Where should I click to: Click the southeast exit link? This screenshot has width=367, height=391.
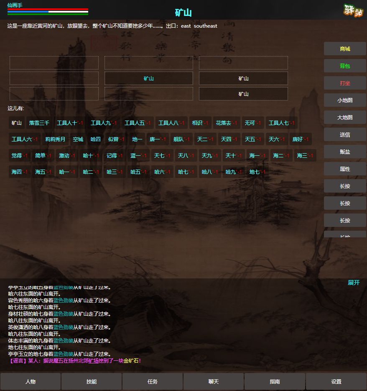pos(205,26)
